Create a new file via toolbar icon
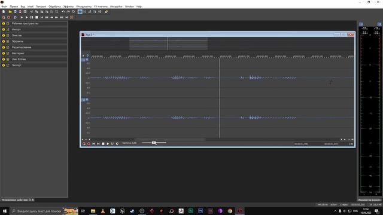383x215 pixels. click(4, 12)
